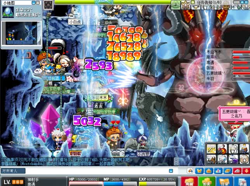Click the quest notifier X button

(x=247, y=2)
